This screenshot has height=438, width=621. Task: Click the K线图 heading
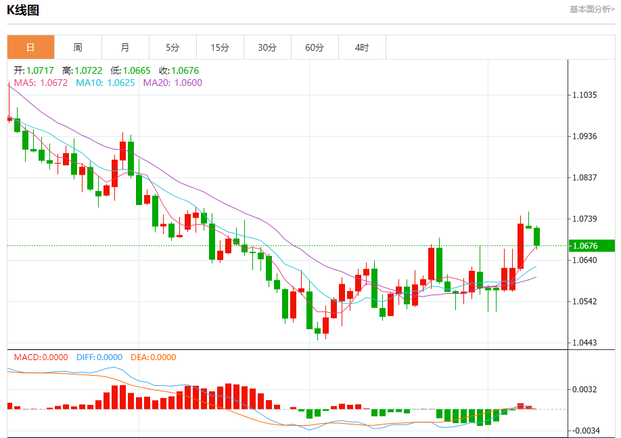pyautogui.click(x=22, y=10)
